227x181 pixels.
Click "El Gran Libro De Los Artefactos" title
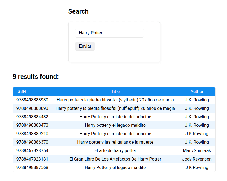pyautogui.click(x=115, y=159)
